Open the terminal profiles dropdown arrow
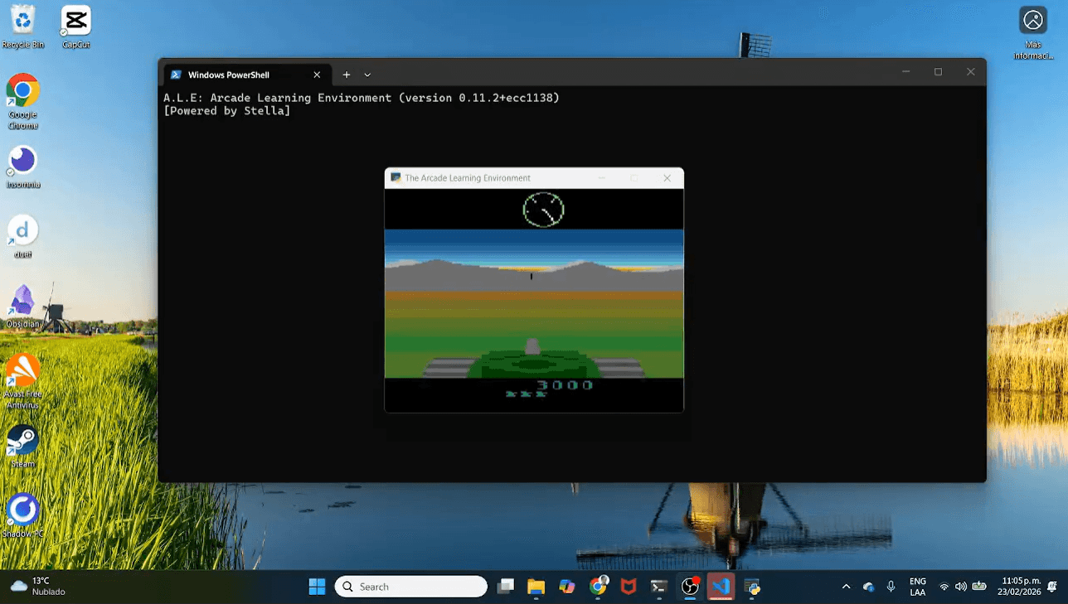The width and height of the screenshot is (1068, 604). pos(367,75)
